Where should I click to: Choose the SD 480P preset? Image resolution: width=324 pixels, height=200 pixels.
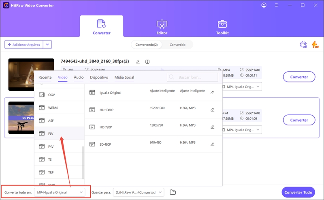point(153,144)
